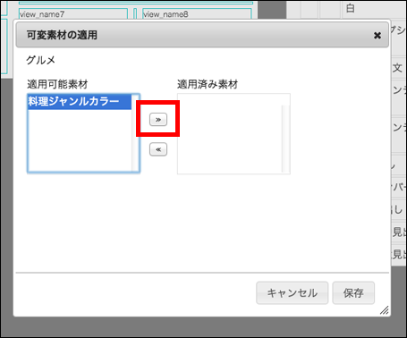Select 料理ジャンルカラー in the available list
This screenshot has width=407, height=338.
coord(80,102)
